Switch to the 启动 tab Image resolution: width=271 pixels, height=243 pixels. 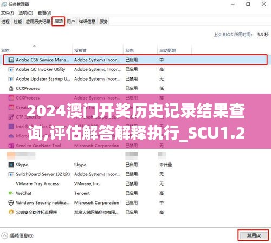pyautogui.click(x=59, y=21)
